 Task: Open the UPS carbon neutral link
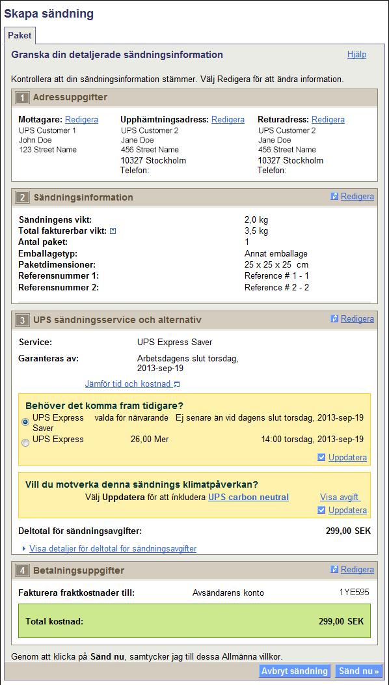tap(248, 497)
